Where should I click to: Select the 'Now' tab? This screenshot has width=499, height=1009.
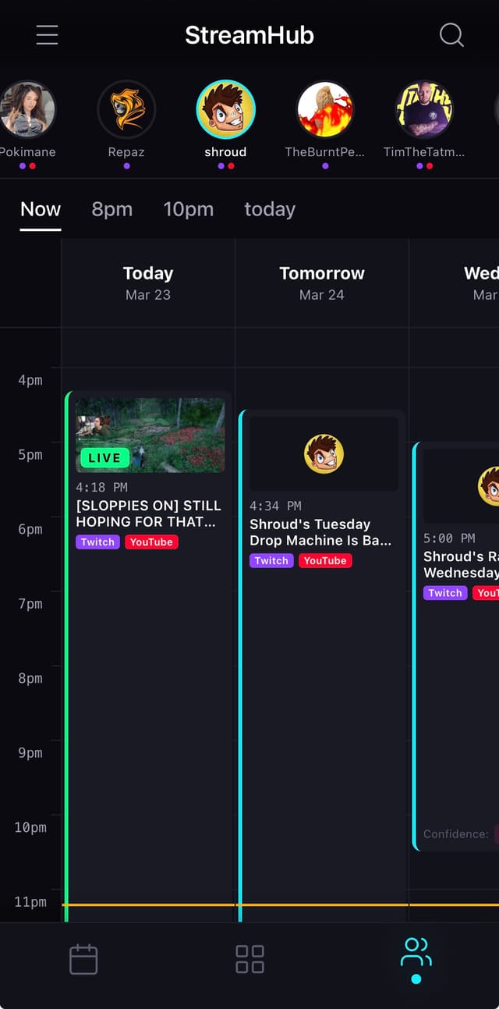click(x=40, y=208)
